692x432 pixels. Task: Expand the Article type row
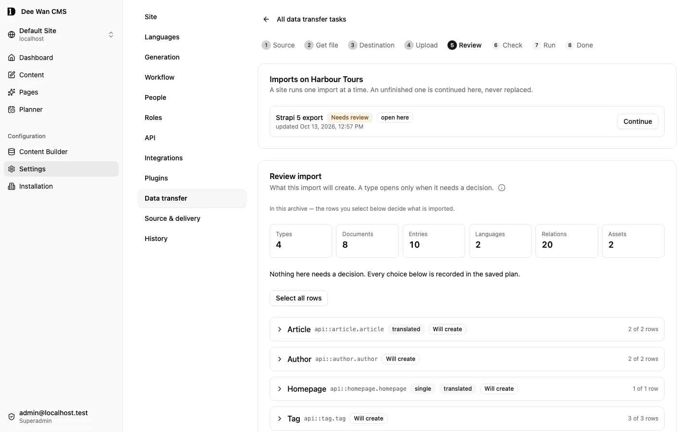(279, 329)
